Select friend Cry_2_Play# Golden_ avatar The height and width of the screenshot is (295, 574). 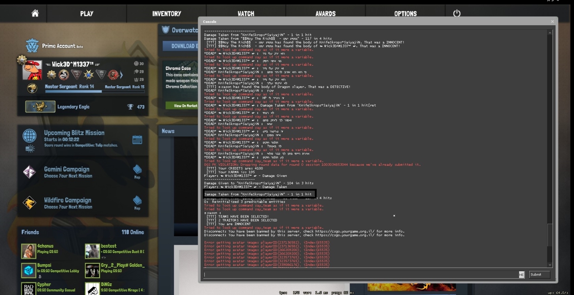[92, 270]
